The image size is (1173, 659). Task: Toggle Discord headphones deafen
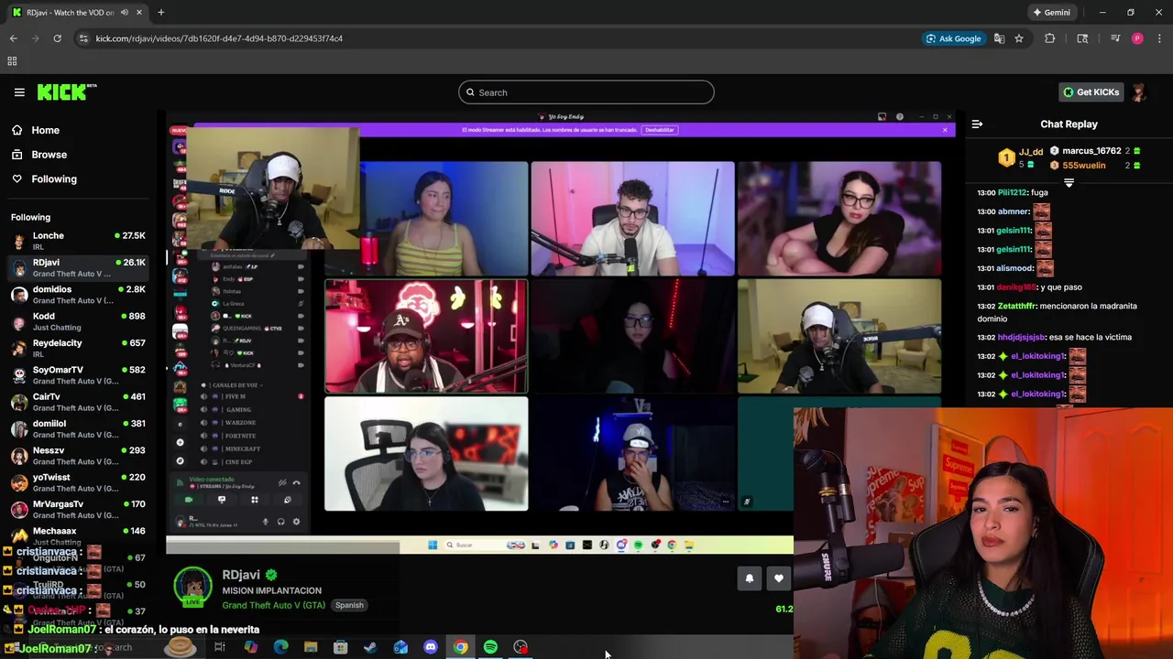(280, 522)
